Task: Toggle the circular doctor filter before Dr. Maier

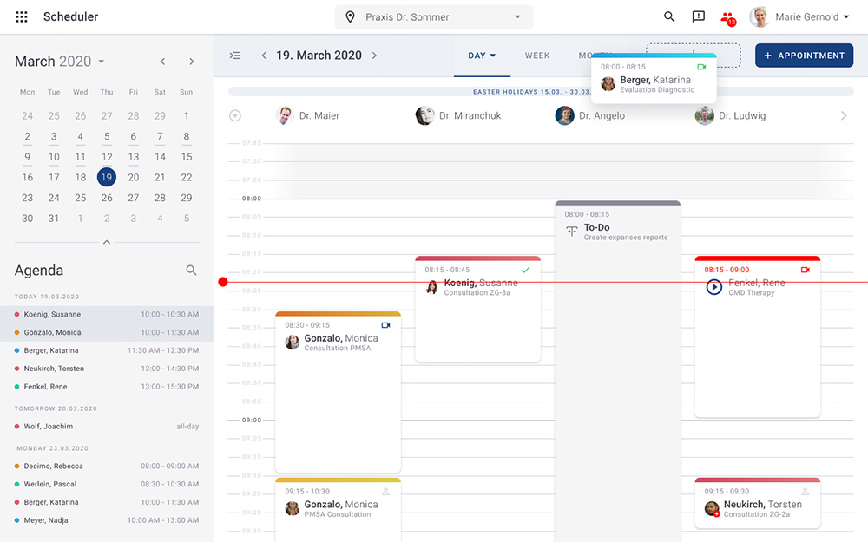Action: (235, 115)
